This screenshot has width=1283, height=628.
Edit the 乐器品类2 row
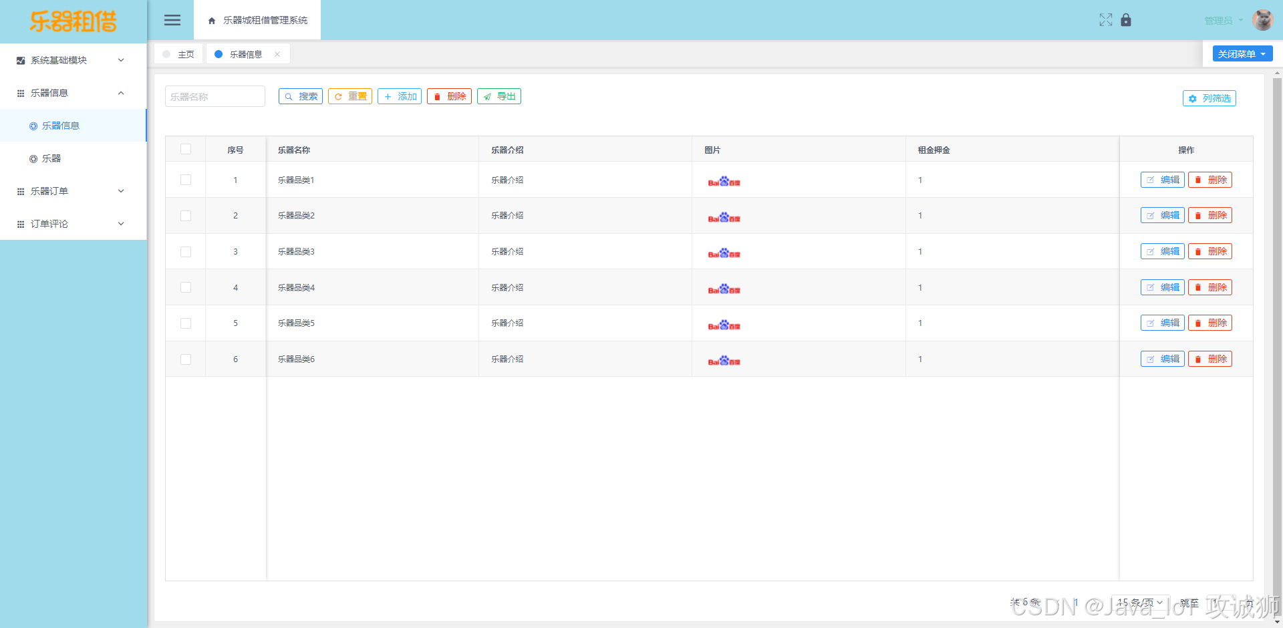click(x=1163, y=215)
